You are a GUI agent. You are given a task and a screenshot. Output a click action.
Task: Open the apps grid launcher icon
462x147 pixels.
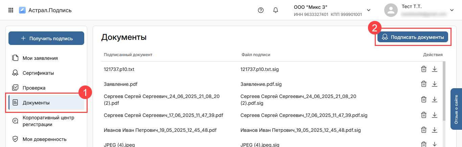click(x=11, y=10)
